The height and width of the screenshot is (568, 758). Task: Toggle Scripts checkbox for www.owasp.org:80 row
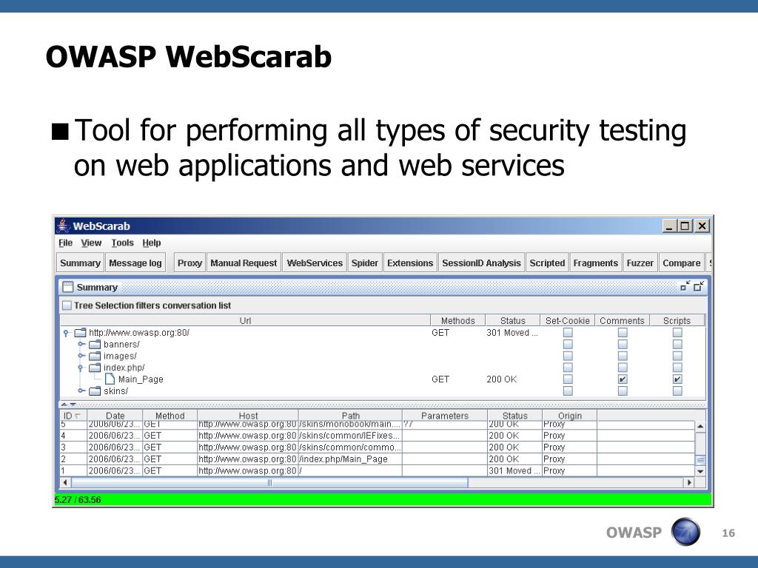tap(677, 332)
